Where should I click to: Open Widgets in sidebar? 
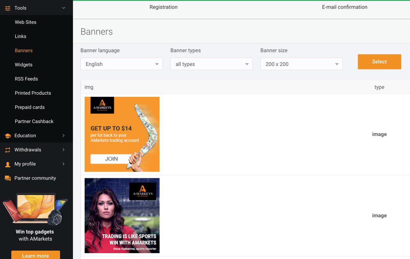point(24,64)
